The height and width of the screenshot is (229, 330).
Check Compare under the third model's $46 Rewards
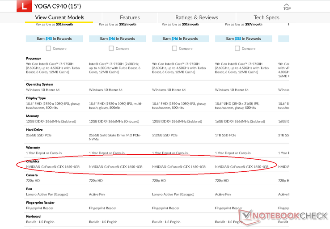coord(174,48)
